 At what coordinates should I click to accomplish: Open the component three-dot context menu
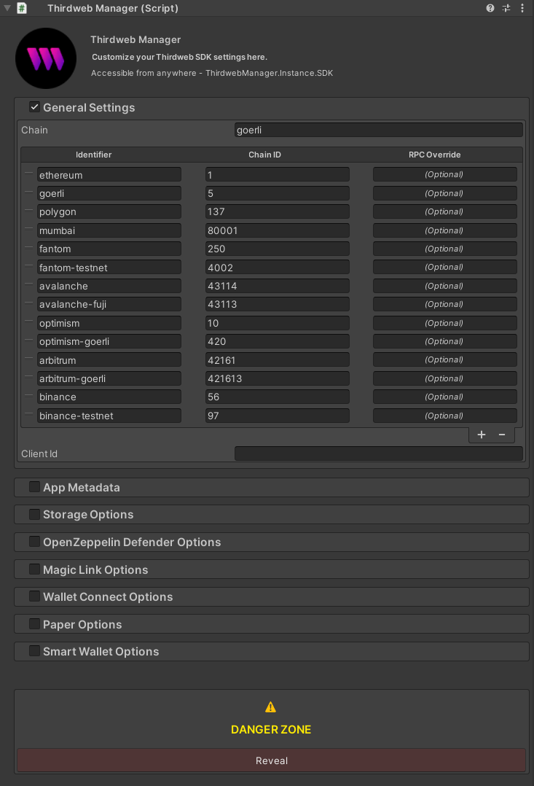pyautogui.click(x=522, y=8)
